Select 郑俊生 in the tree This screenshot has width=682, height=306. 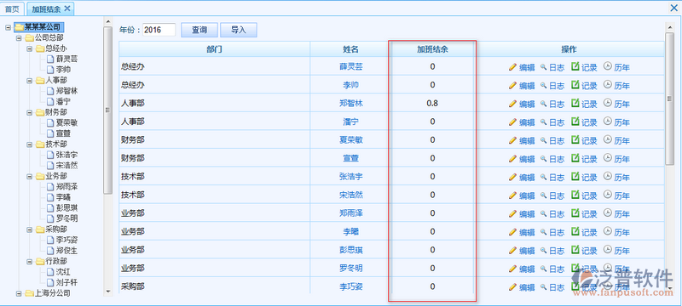coord(67,251)
